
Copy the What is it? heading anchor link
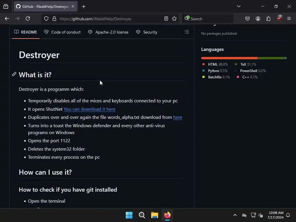[x=14, y=74]
